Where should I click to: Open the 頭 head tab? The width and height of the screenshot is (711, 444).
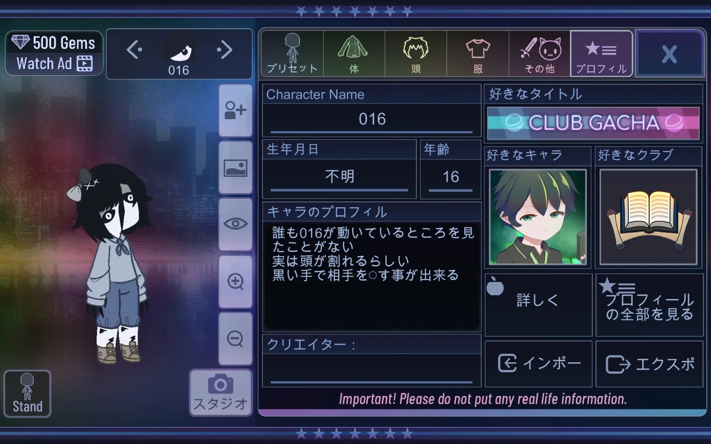pyautogui.click(x=416, y=54)
